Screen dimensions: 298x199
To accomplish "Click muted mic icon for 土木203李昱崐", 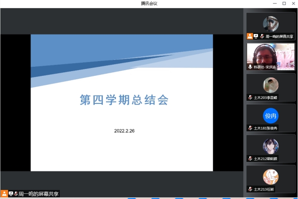I will (250, 98).
